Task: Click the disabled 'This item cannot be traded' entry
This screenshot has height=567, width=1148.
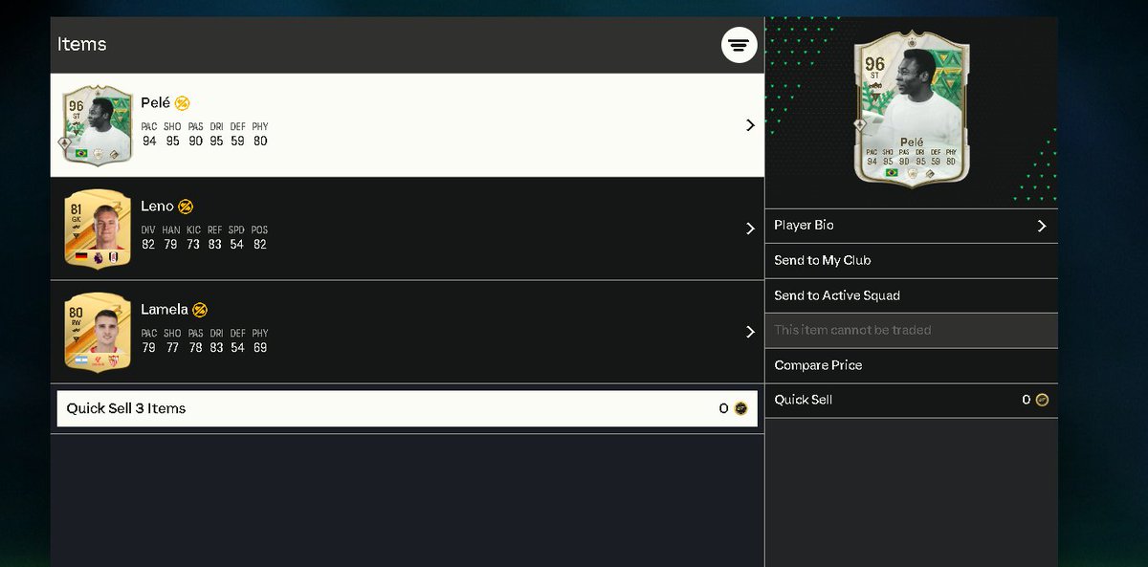Action: [911, 330]
